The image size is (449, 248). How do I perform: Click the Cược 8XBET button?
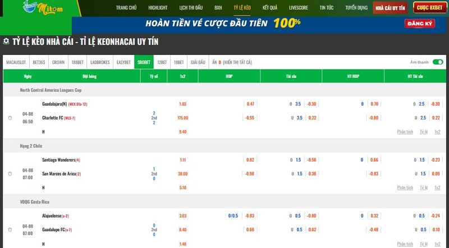click(429, 8)
